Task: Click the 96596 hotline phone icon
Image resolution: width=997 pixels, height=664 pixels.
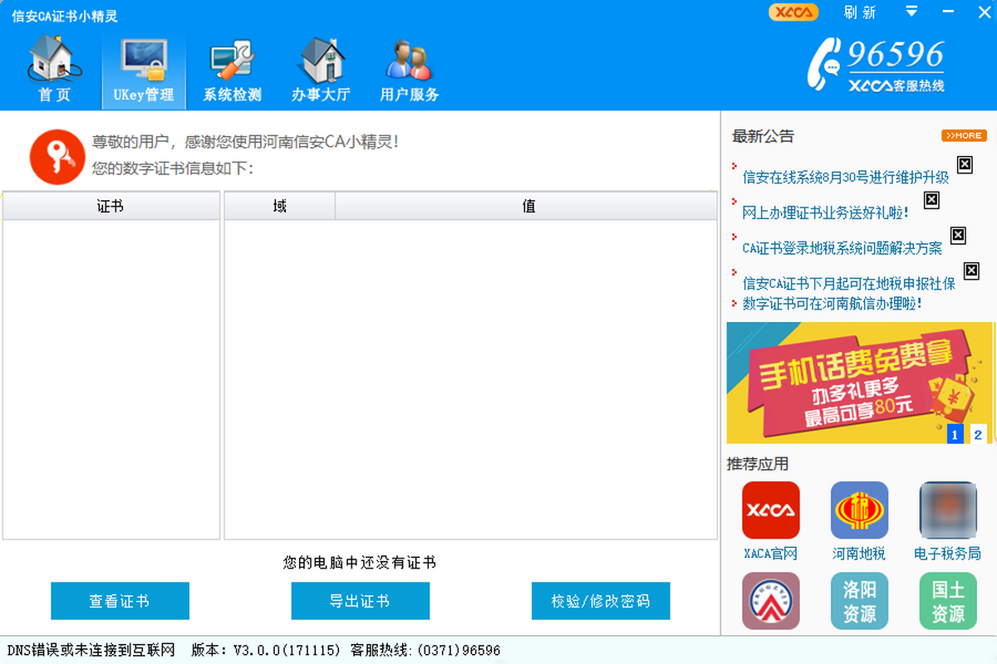Action: point(825,64)
